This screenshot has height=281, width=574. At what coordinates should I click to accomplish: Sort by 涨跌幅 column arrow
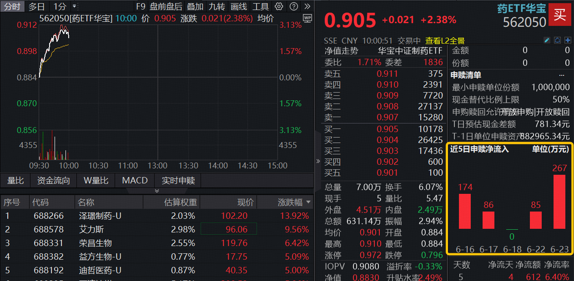309,202
